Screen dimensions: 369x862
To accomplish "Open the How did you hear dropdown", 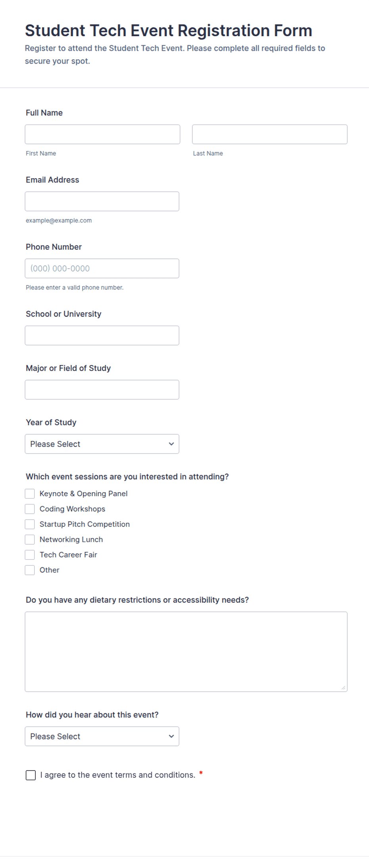I will 102,736.
